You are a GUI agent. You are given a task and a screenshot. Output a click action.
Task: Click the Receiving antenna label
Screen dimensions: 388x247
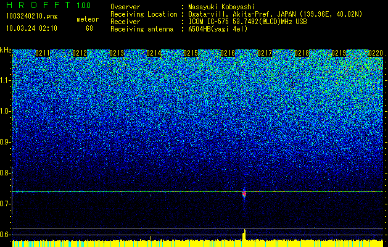click(142, 29)
